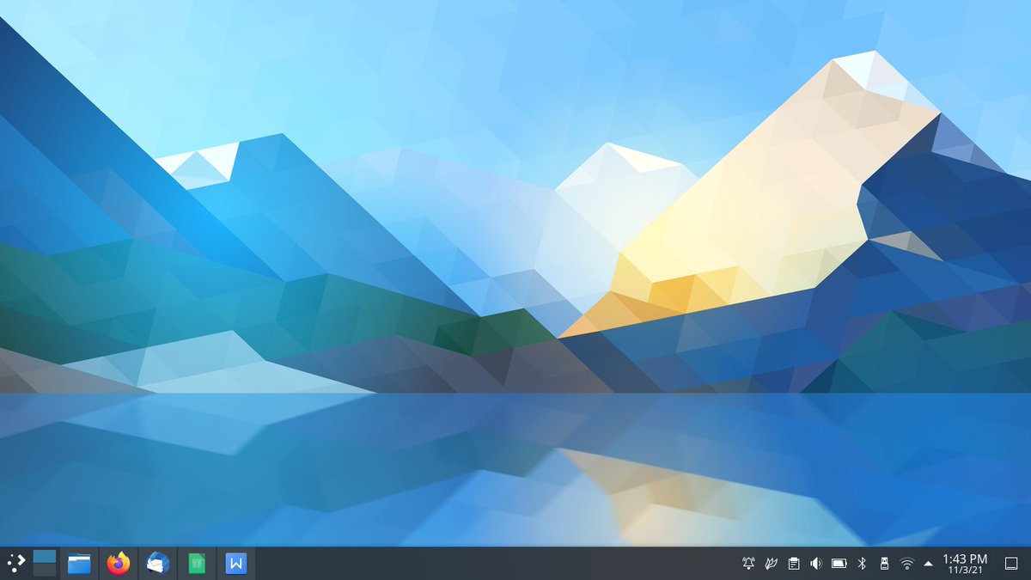The image size is (1031, 580).
Task: Open the Wi-Fi networks tray icon
Action: pos(906,564)
